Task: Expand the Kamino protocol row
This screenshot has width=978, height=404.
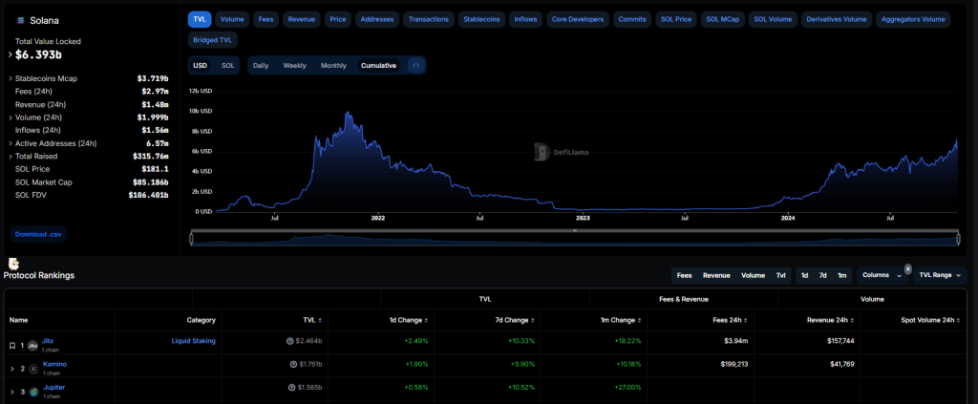Action: [11, 368]
